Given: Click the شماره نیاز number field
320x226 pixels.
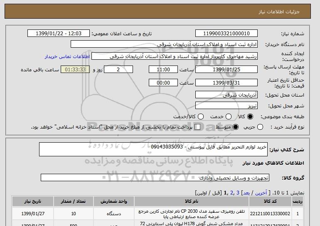Looking at the screenshot, I should tap(226, 34).
